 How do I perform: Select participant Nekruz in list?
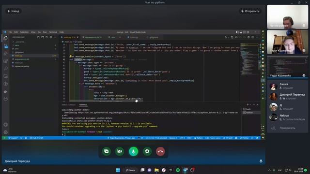[x=287, y=117]
